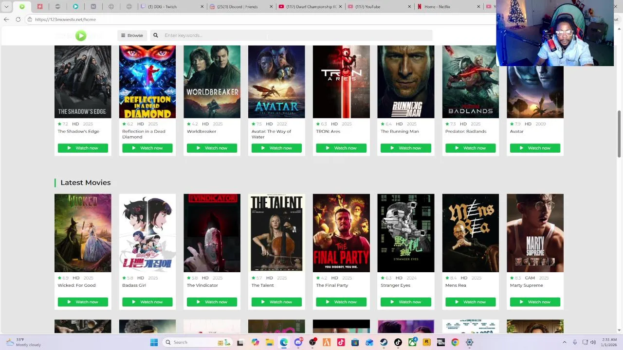623x350 pixels.
Task: Watch now Predator: Badlands
Action: [471, 148]
